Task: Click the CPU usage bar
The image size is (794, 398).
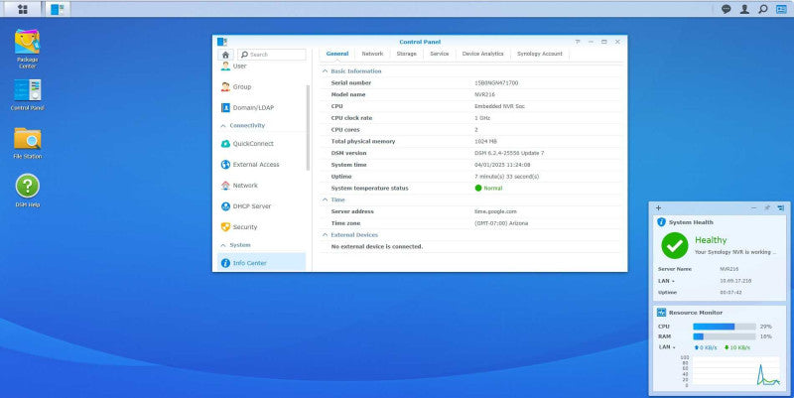Action: pyautogui.click(x=725, y=327)
